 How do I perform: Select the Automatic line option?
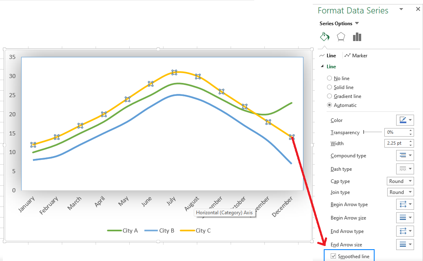tap(329, 105)
